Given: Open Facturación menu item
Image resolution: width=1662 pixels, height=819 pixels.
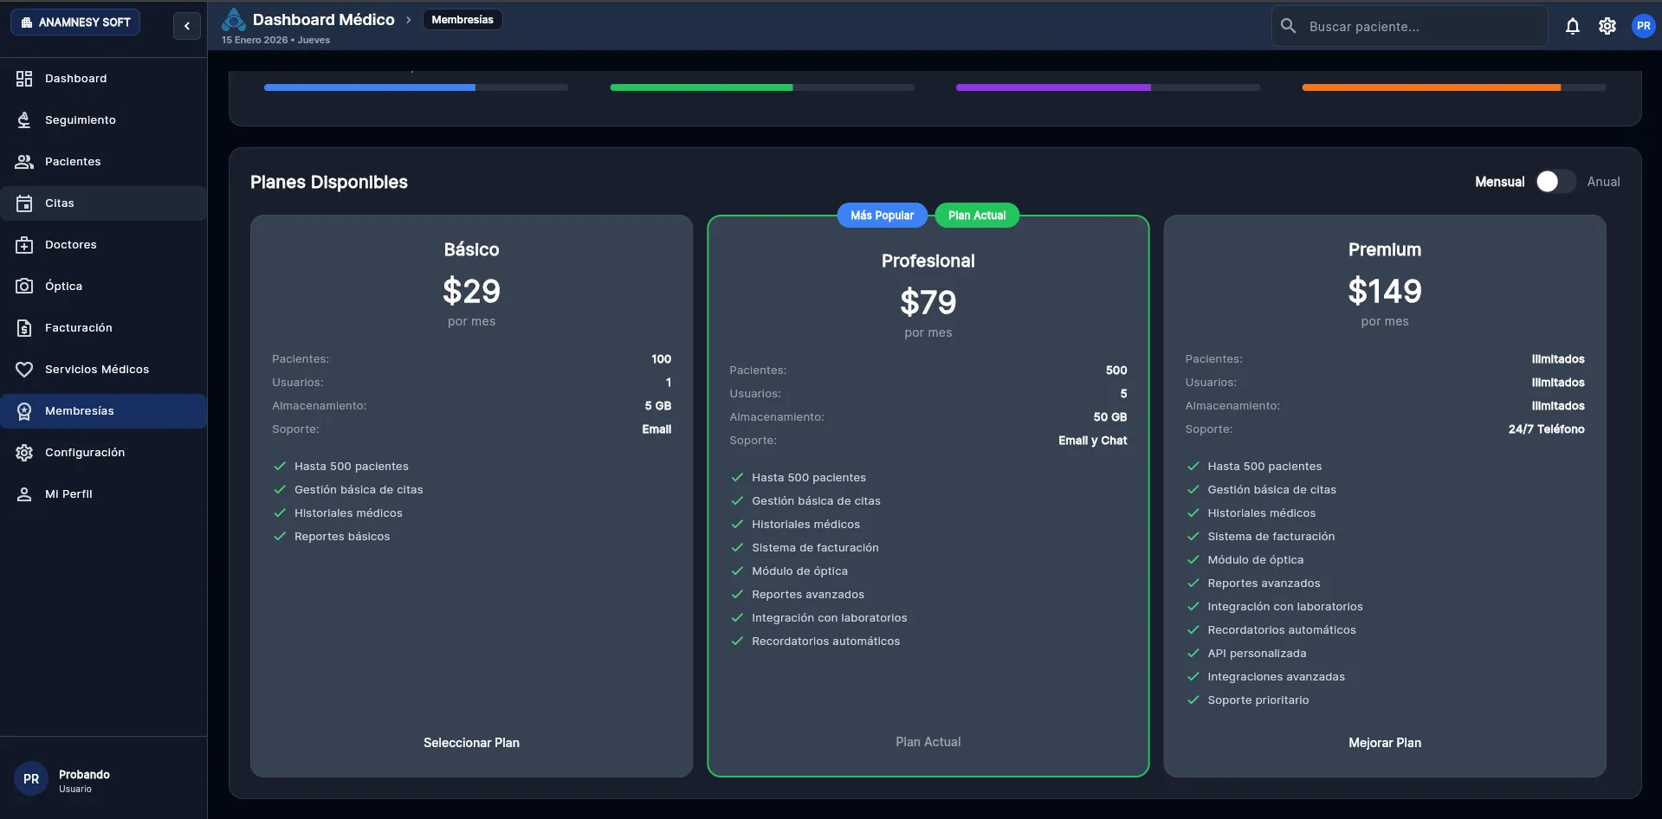Looking at the screenshot, I should pos(104,328).
